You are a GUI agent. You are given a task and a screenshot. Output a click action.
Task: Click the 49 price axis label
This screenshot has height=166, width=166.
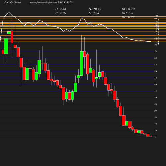155,84
